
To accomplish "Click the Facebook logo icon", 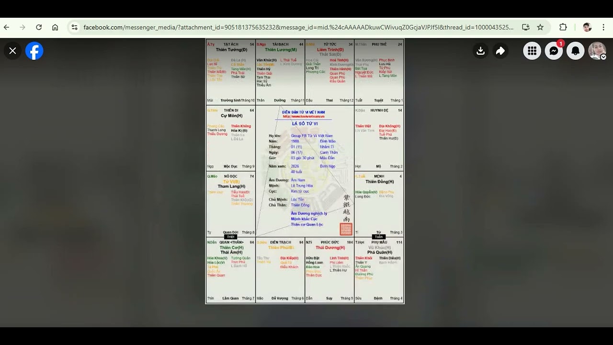I will click(x=34, y=51).
